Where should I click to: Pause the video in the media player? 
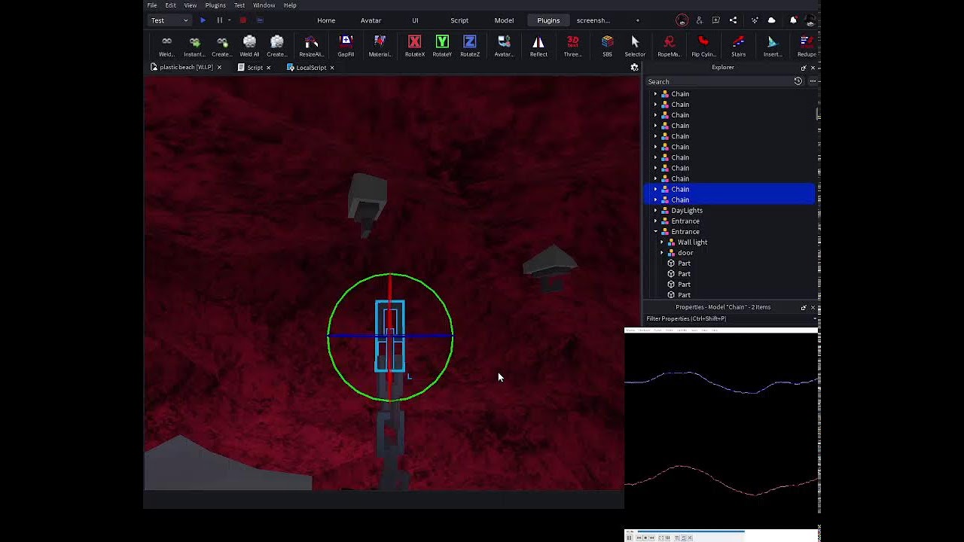(629, 537)
